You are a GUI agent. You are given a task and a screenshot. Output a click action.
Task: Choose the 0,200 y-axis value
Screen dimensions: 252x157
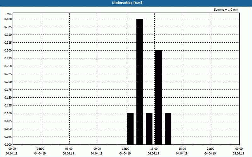click(x=8, y=82)
